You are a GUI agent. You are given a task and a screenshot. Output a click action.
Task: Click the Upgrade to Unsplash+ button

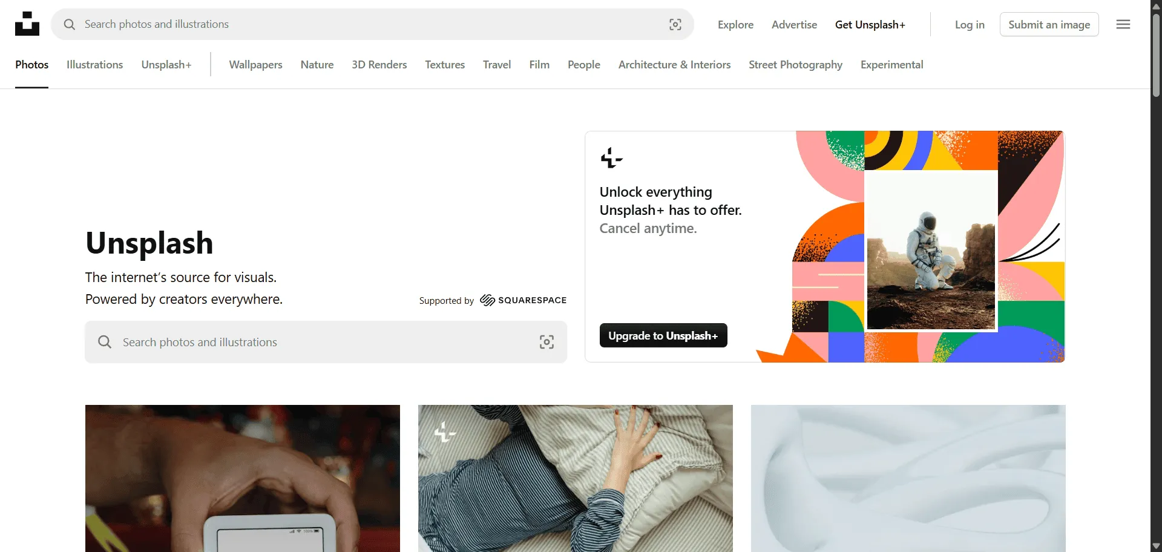663,335
